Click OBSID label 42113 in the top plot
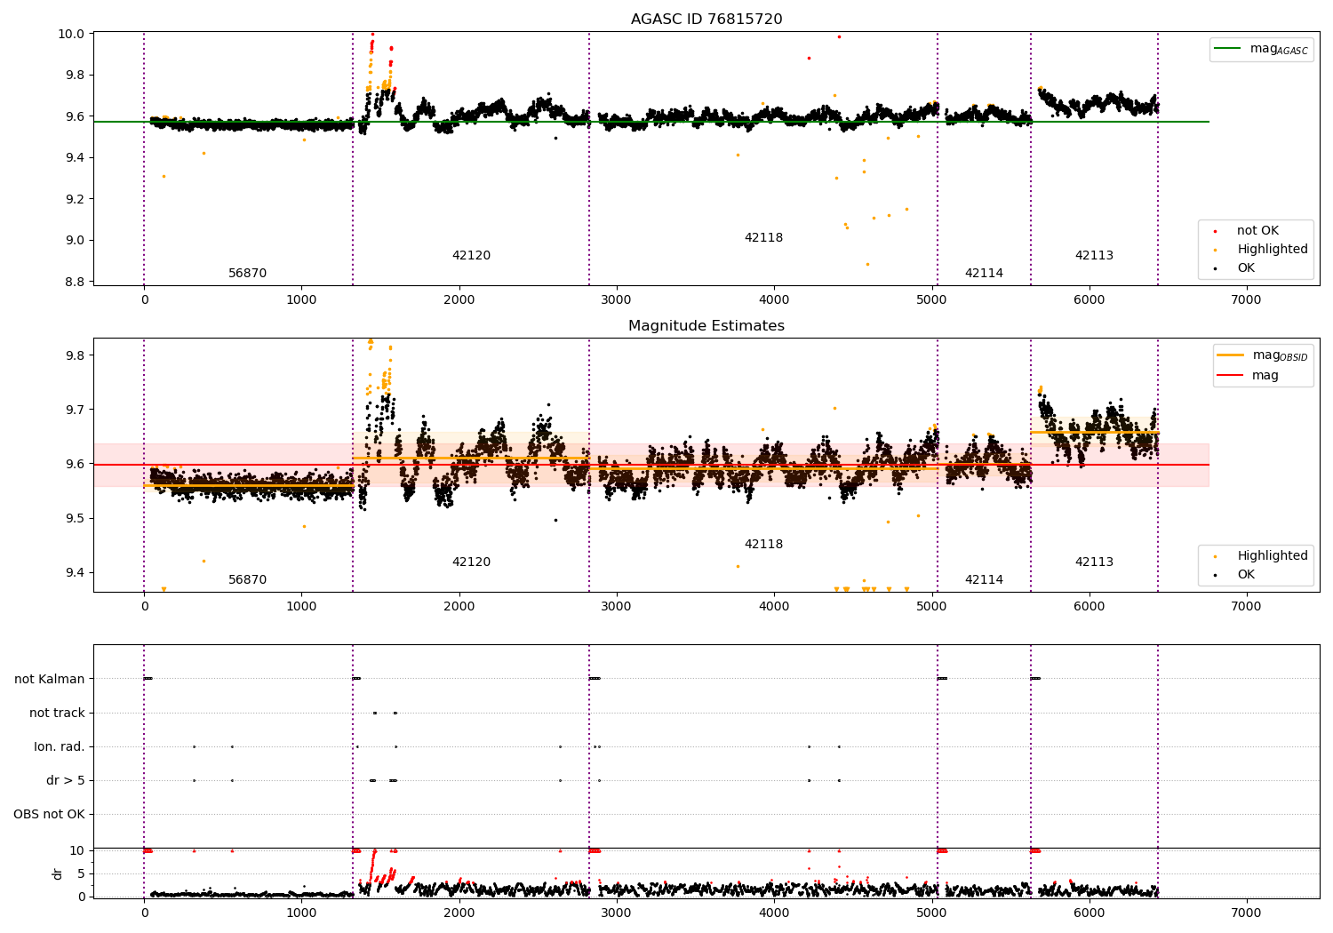Viewport: 1333px width, 933px height. click(x=1095, y=256)
